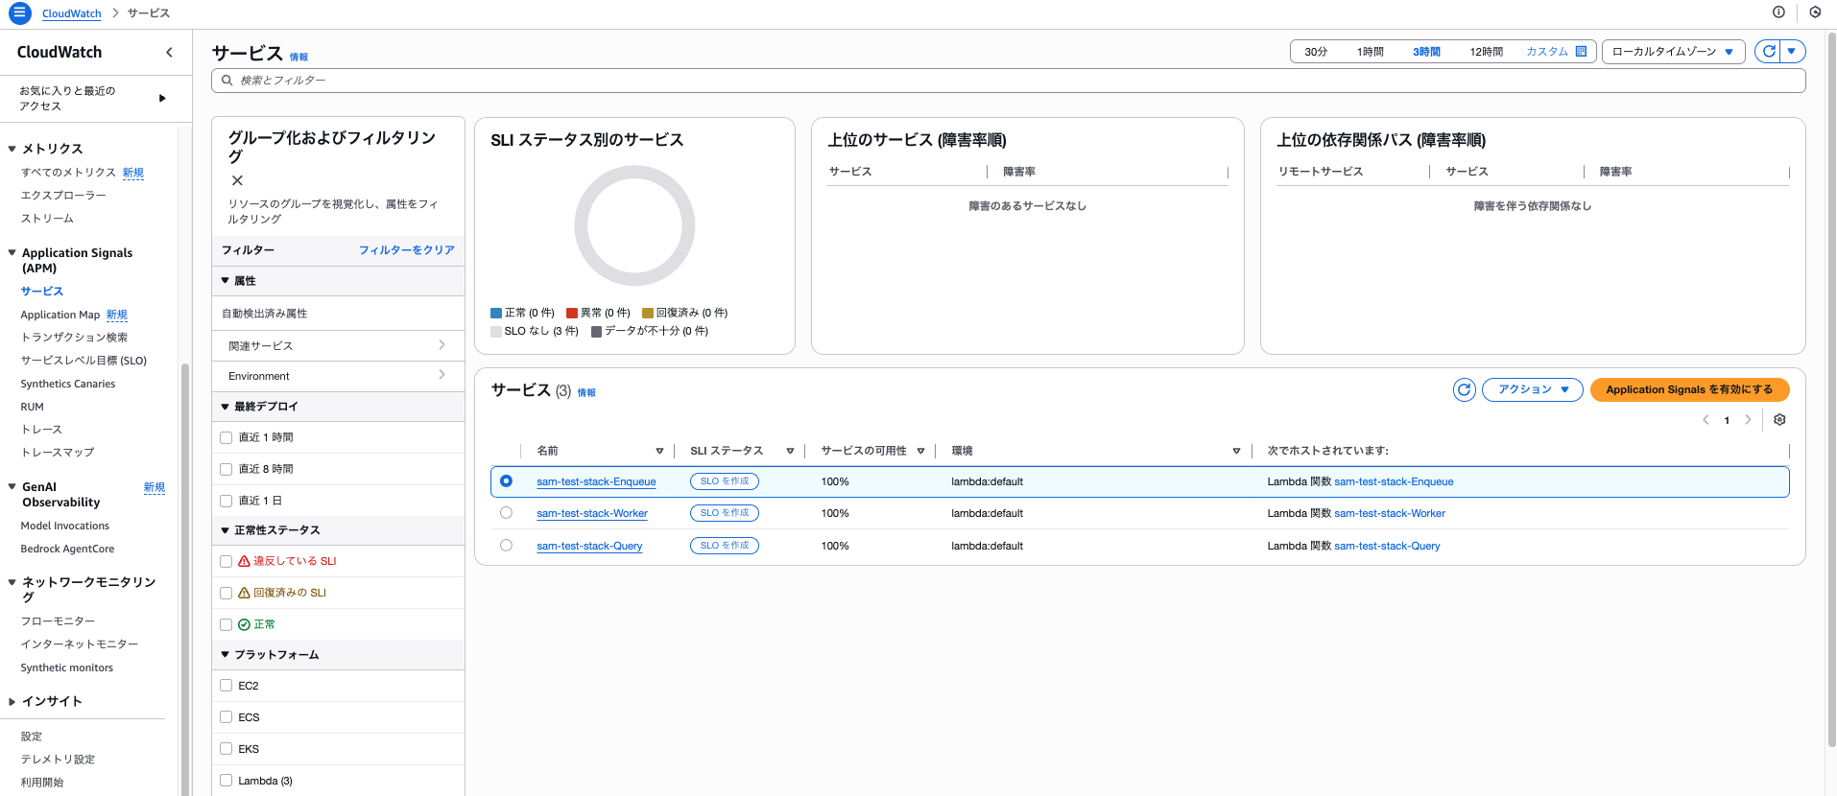
Task: Open ローカルタイムゾーン dropdown
Action: 1673,52
